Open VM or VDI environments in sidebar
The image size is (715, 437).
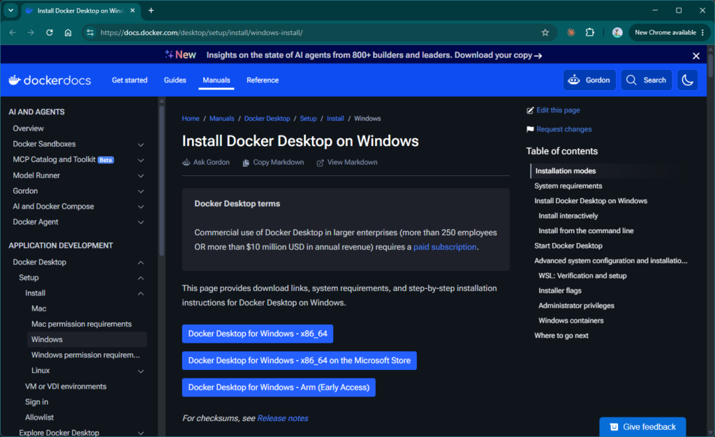pos(66,387)
